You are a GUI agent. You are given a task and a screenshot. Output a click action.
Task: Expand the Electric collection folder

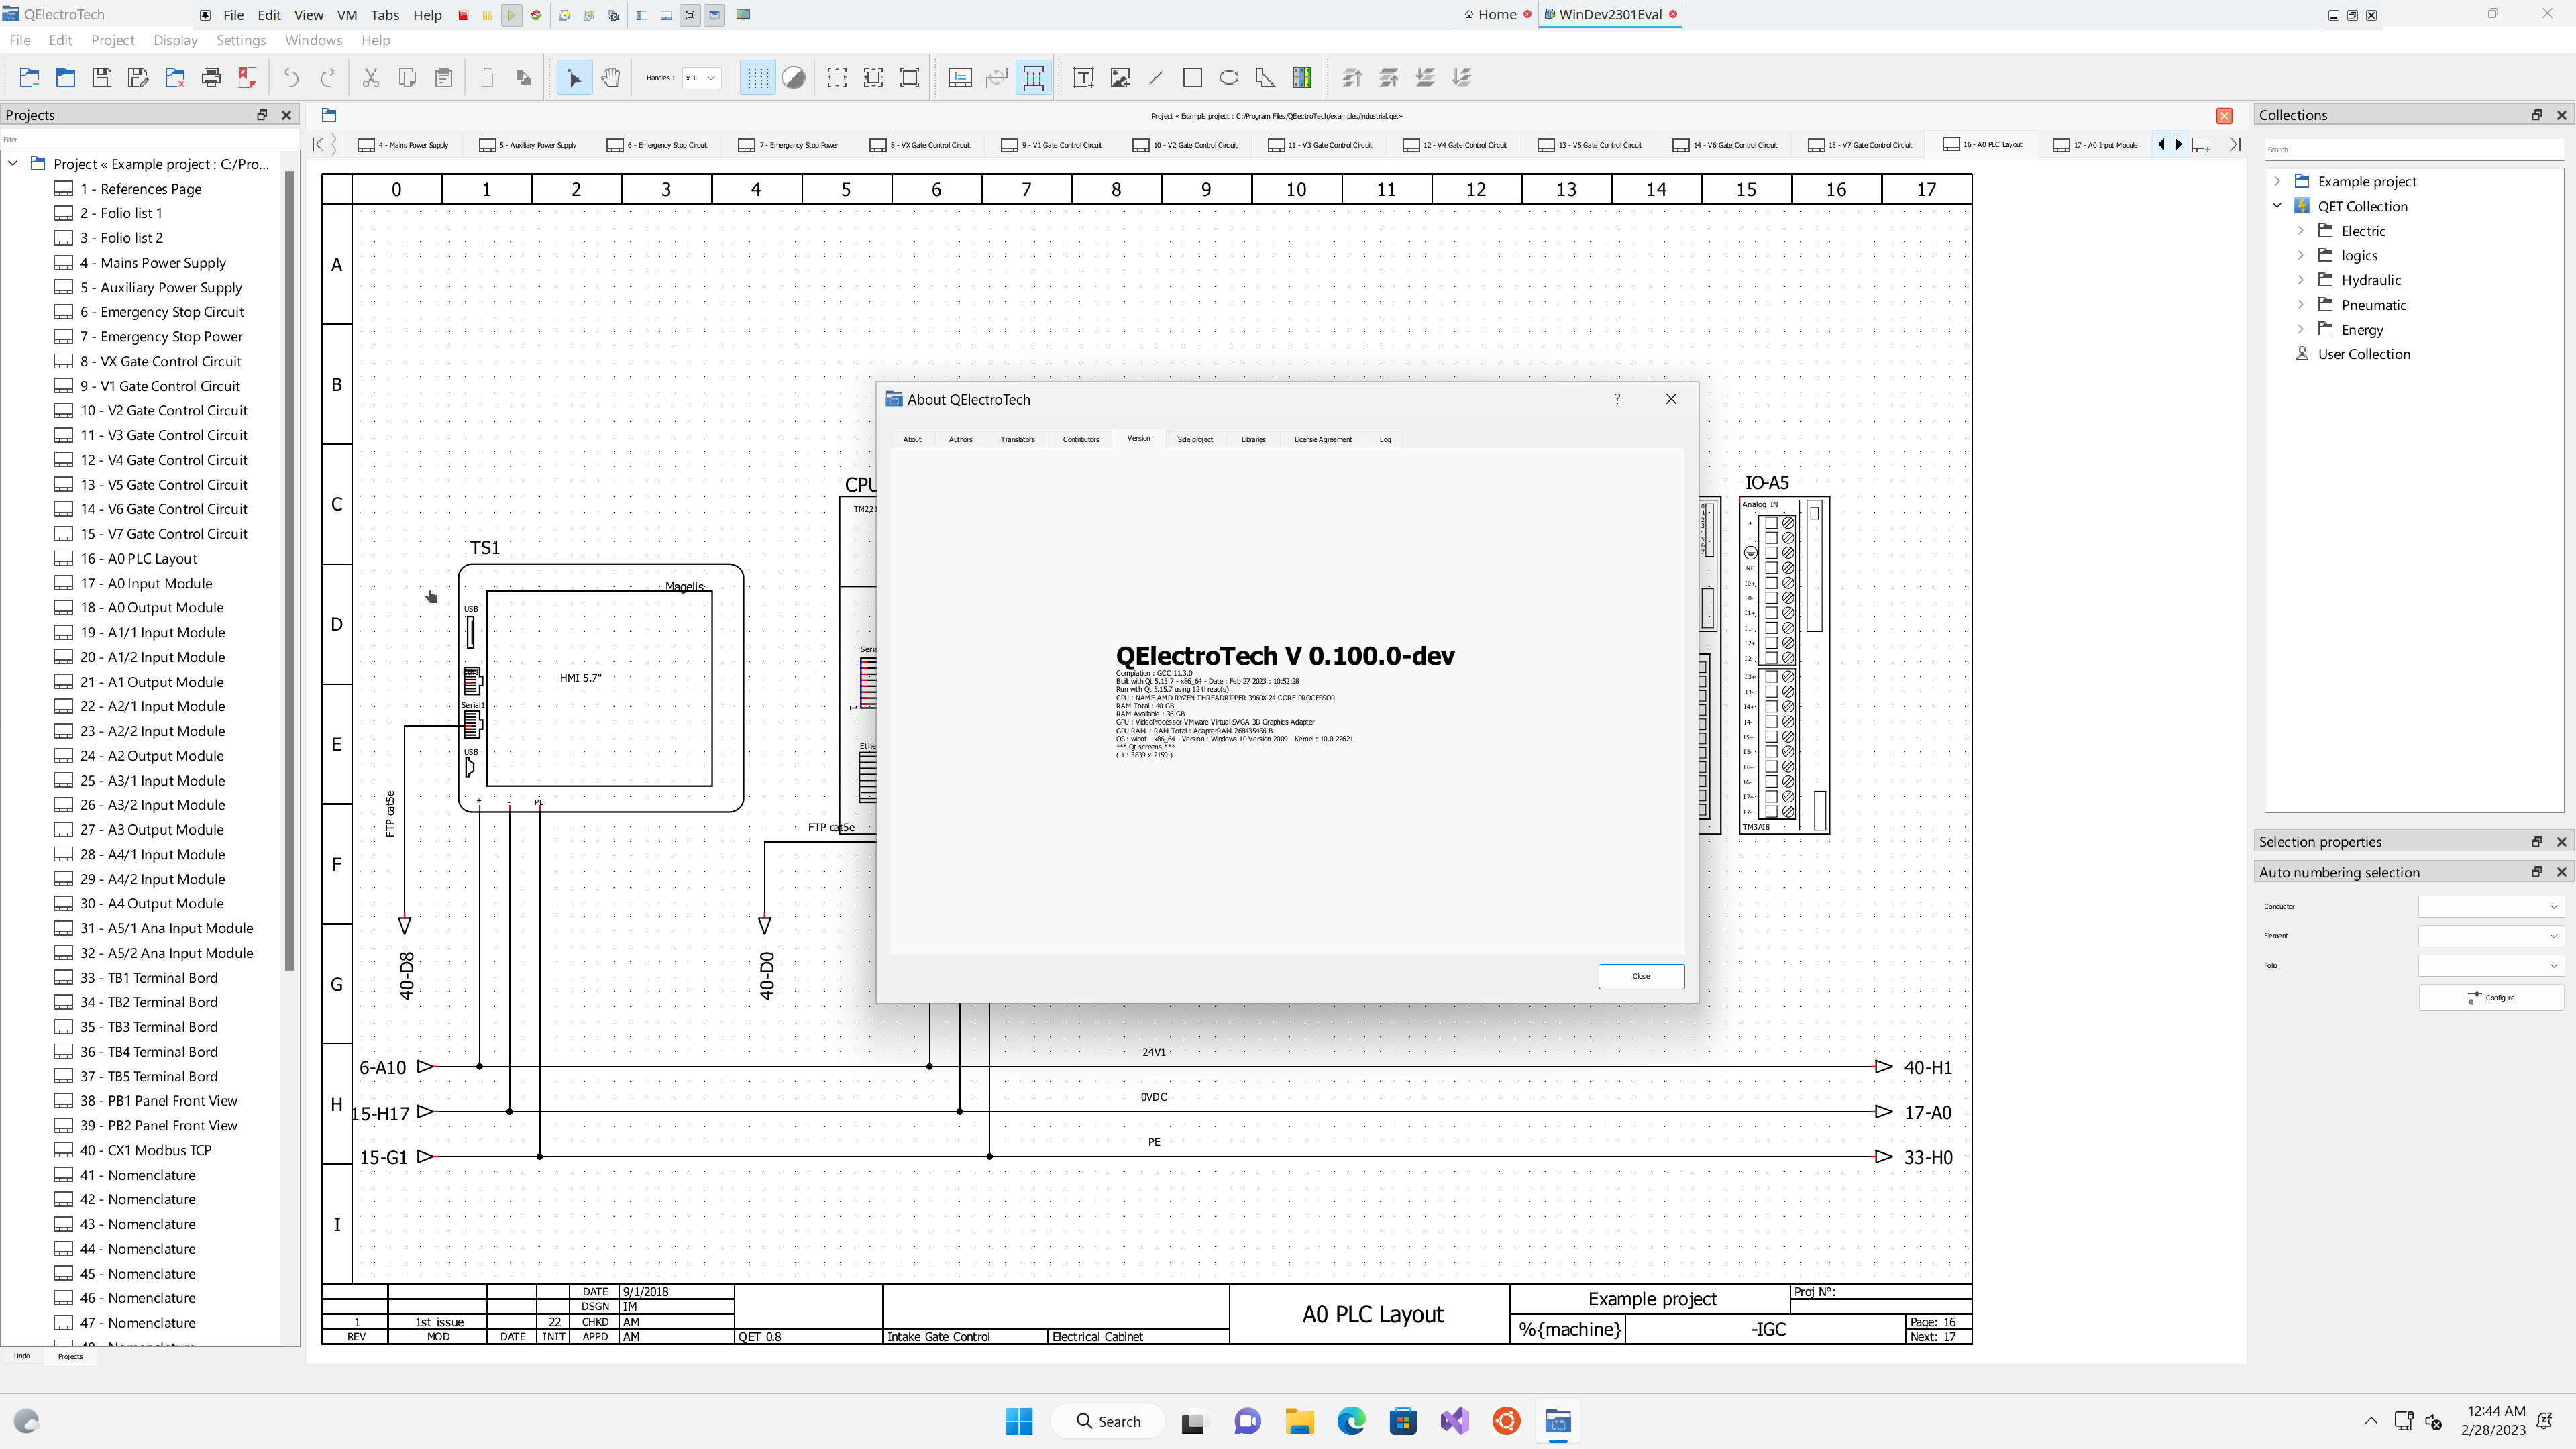(2301, 231)
